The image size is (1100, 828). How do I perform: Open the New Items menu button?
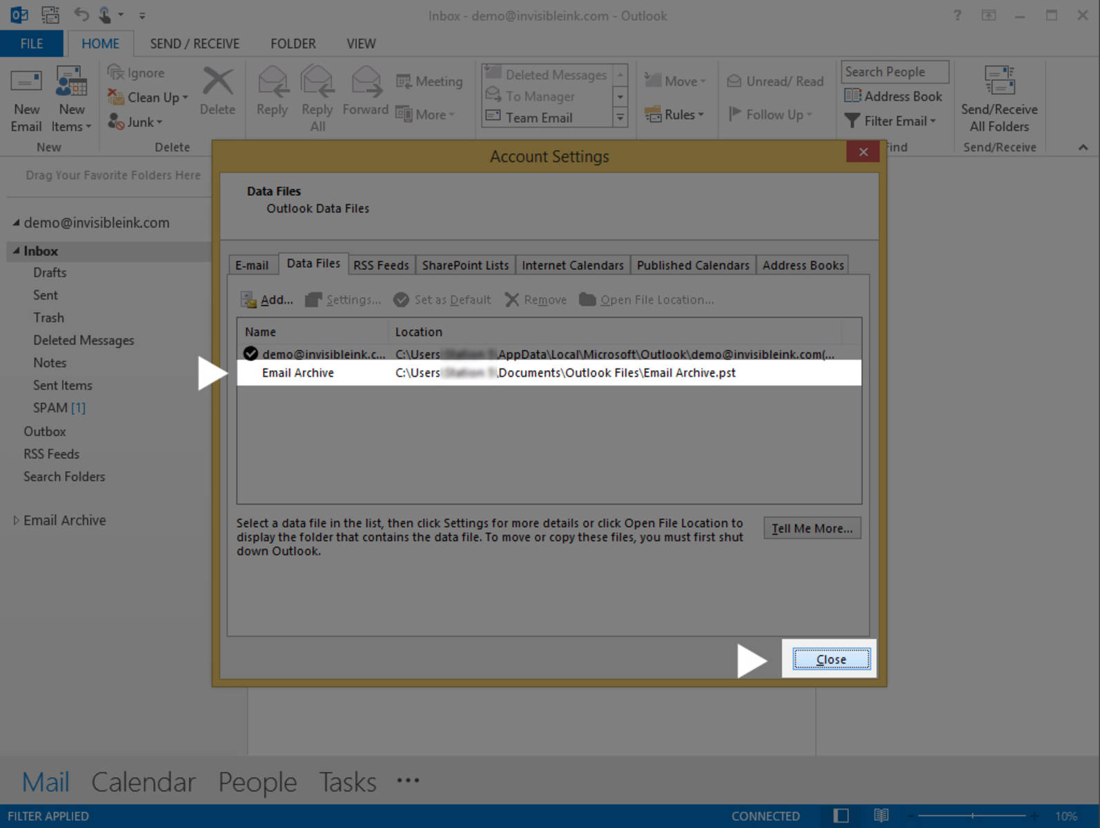pyautogui.click(x=72, y=99)
